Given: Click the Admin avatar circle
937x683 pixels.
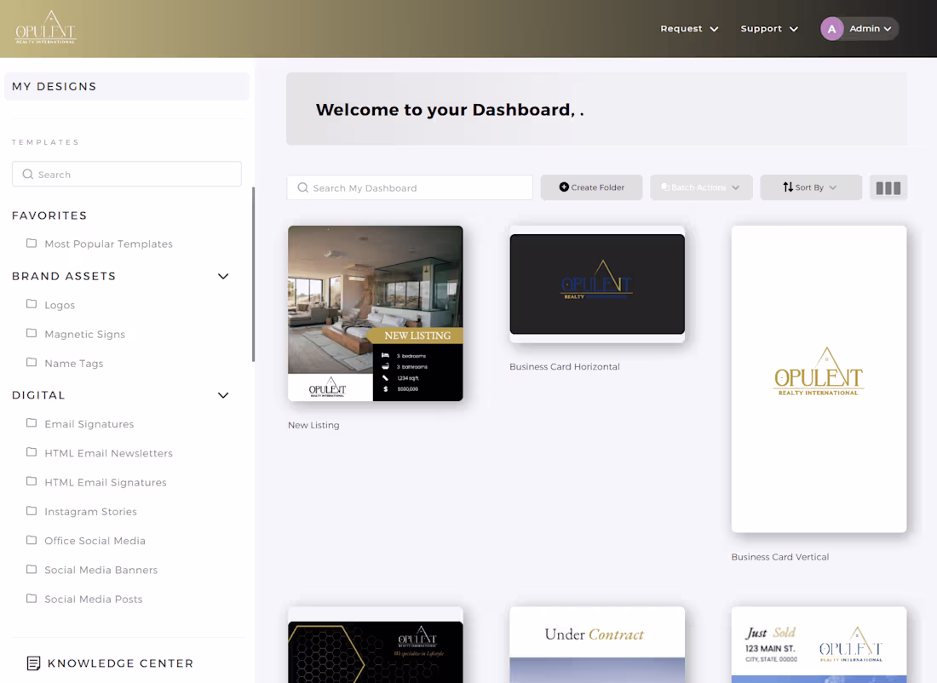Looking at the screenshot, I should (831, 28).
